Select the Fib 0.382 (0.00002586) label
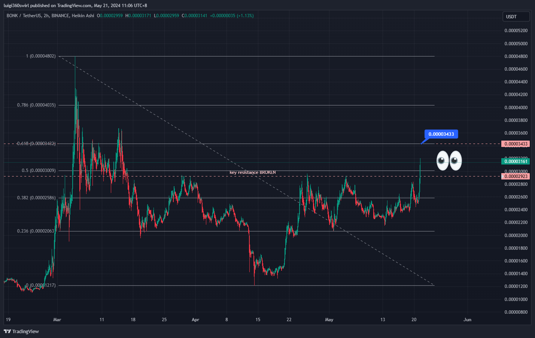Image resolution: width=535 pixels, height=338 pixels. pyautogui.click(x=36, y=198)
